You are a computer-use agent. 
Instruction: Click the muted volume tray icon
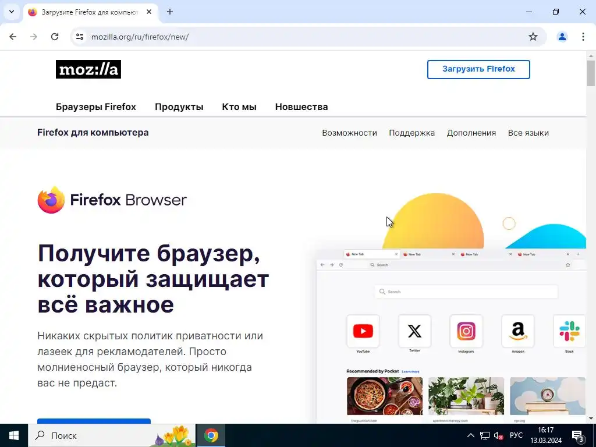[498, 435]
